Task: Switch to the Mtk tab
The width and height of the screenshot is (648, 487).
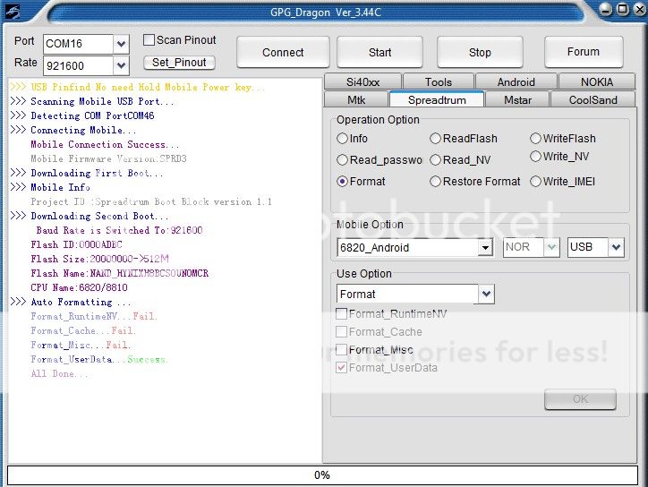Action: [356, 100]
